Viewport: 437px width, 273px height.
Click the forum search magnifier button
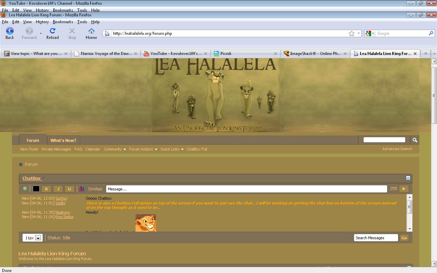[x=414, y=140]
